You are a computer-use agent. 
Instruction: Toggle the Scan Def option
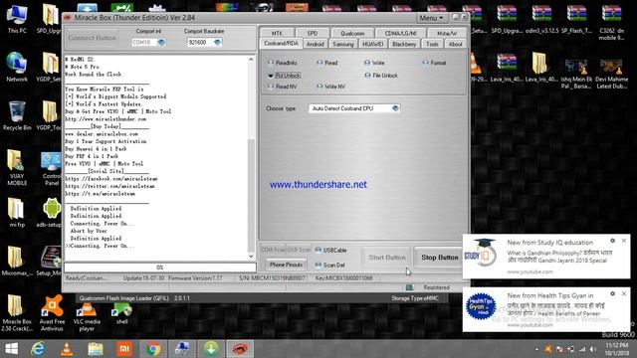coord(329,265)
